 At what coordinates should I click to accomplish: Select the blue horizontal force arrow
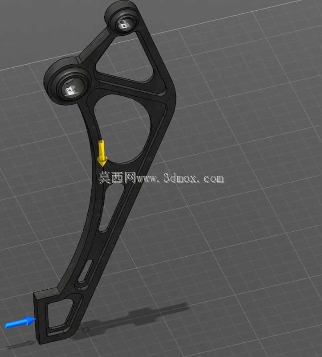(x=20, y=322)
